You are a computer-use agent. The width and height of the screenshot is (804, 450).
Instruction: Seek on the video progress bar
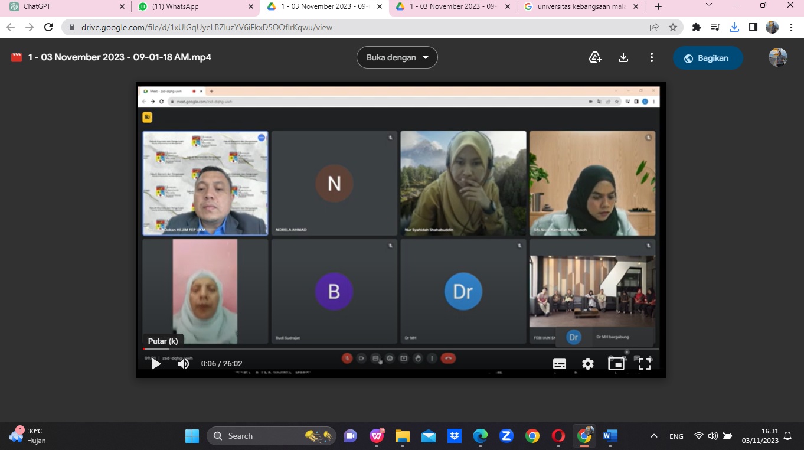[x=354, y=349]
